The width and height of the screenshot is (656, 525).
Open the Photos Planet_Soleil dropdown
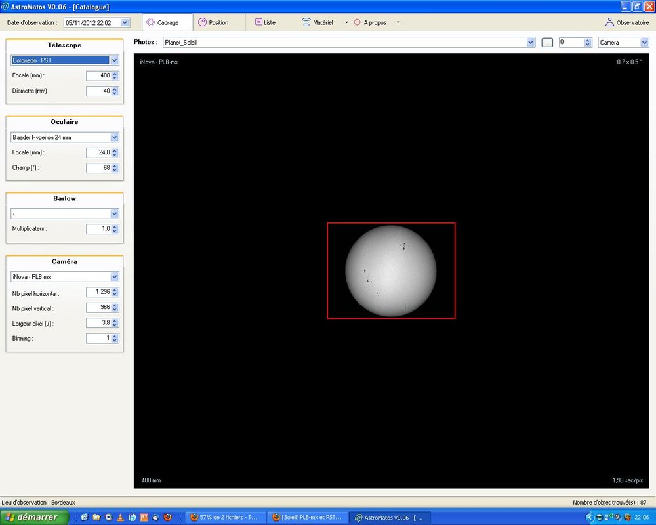(531, 43)
